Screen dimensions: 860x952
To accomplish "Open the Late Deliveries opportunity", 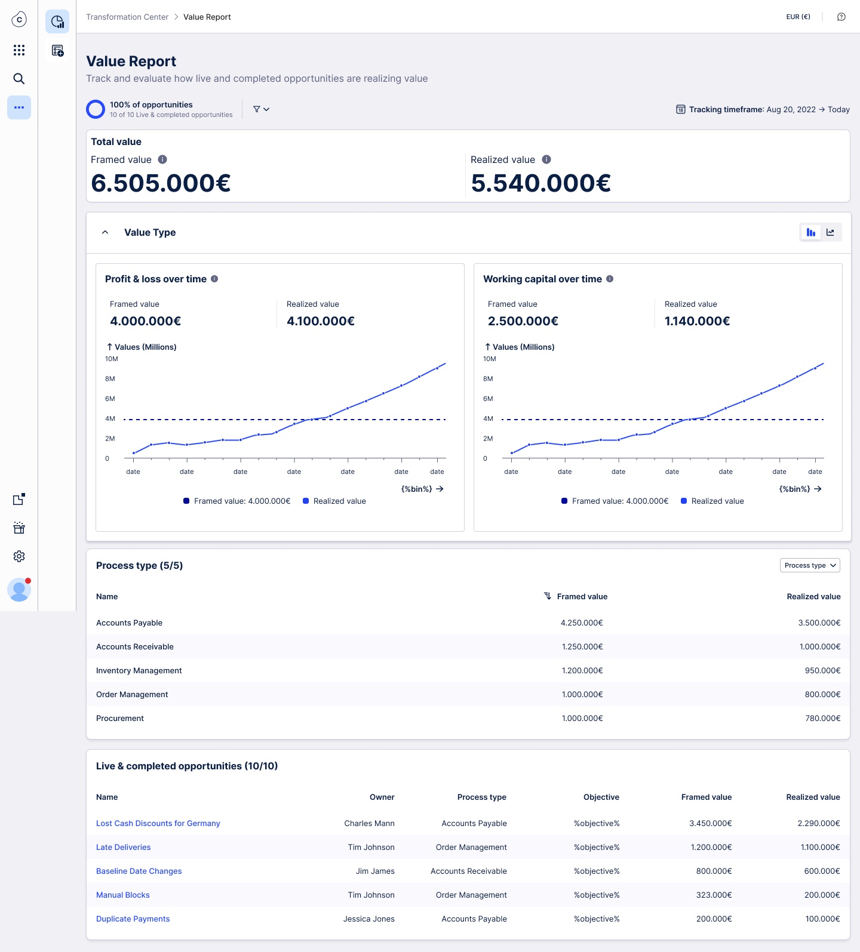I will click(124, 847).
